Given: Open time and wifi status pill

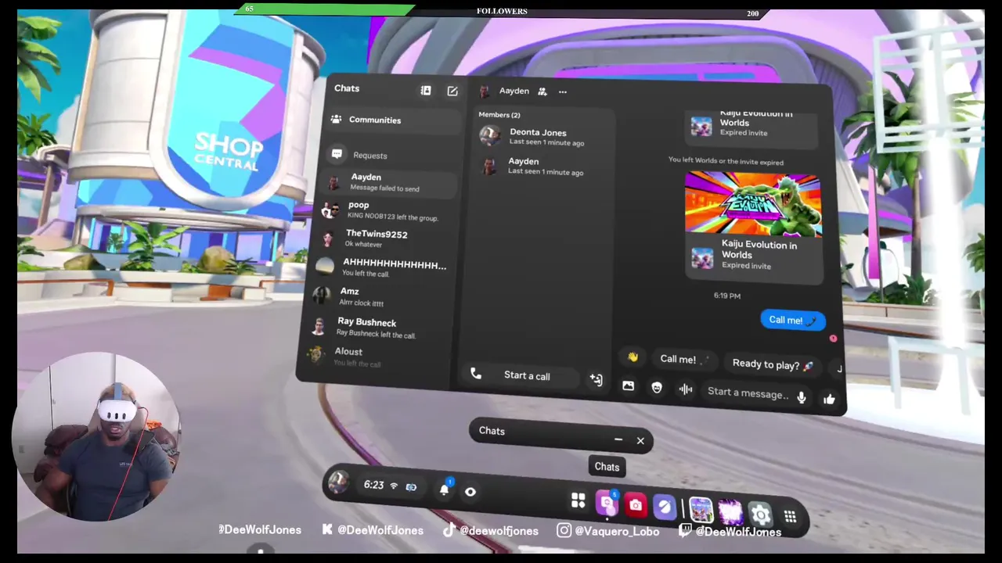Looking at the screenshot, I should pos(390,486).
